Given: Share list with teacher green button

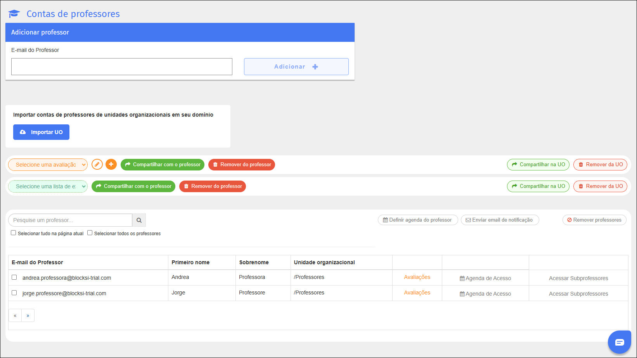Looking at the screenshot, I should click(x=133, y=186).
